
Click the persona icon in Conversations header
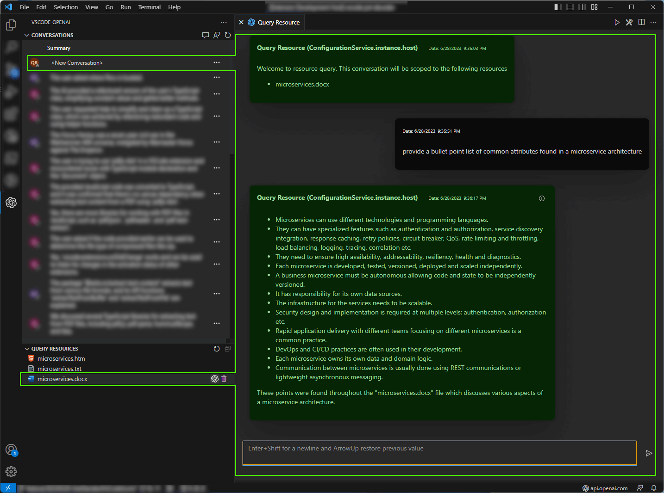click(217, 35)
